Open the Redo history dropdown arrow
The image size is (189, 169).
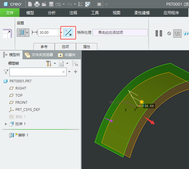coord(75,4)
